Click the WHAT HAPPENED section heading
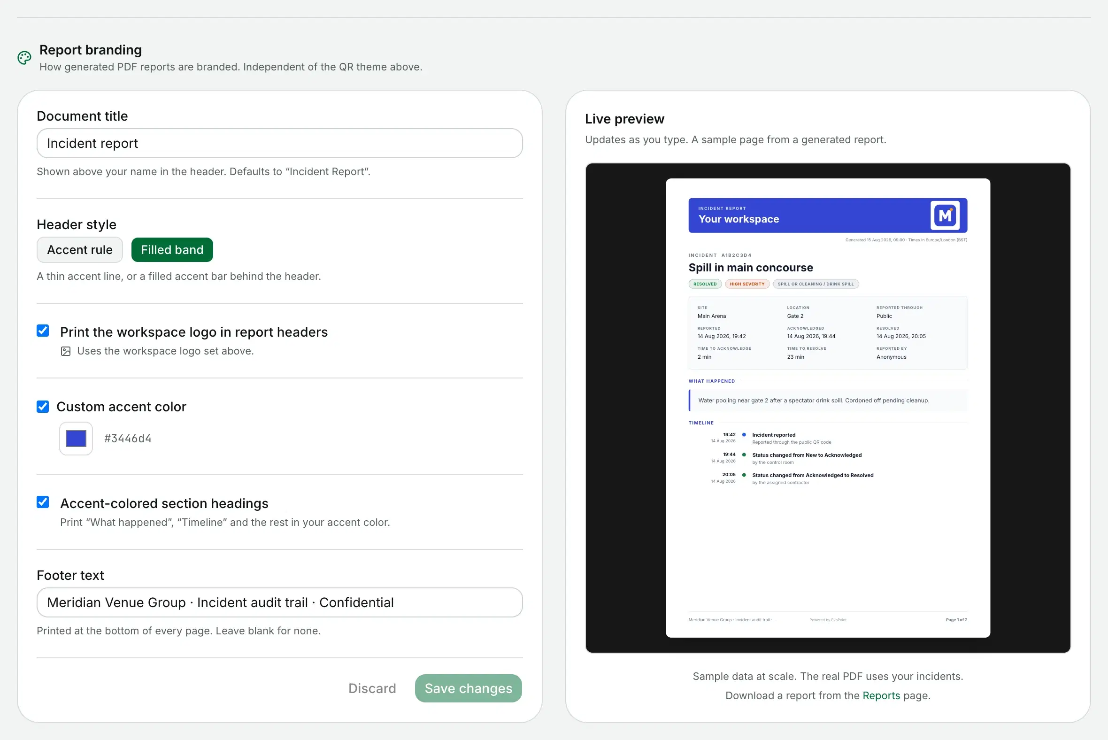The image size is (1108, 740). [x=712, y=381]
